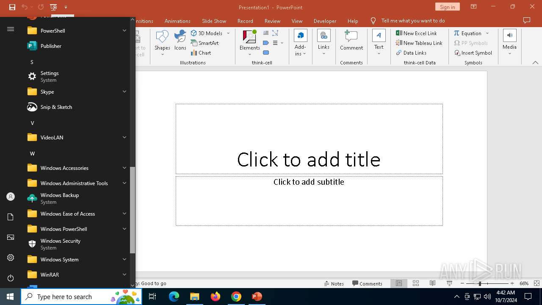Start Slide Show from status bar
This screenshot has height=305, width=542.
(449, 283)
